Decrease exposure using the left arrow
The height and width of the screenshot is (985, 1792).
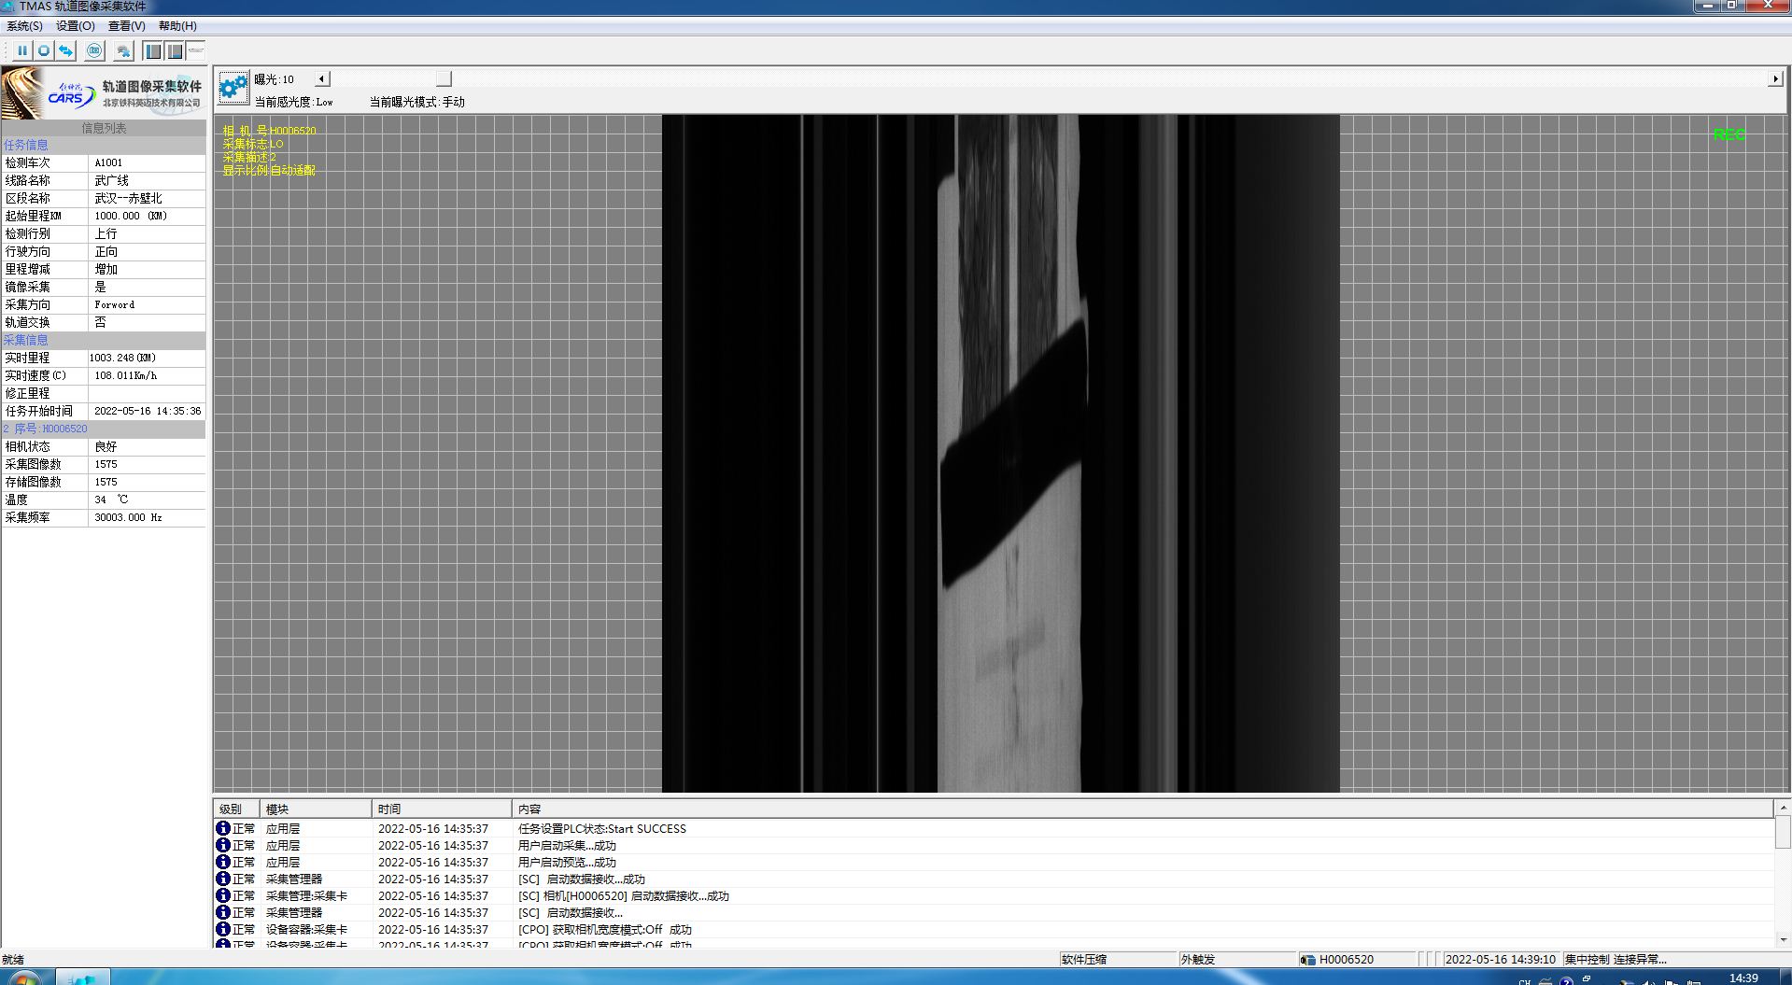click(322, 79)
